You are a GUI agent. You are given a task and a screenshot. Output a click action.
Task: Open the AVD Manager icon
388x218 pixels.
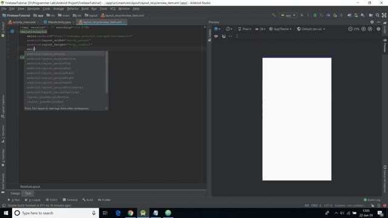356,15
